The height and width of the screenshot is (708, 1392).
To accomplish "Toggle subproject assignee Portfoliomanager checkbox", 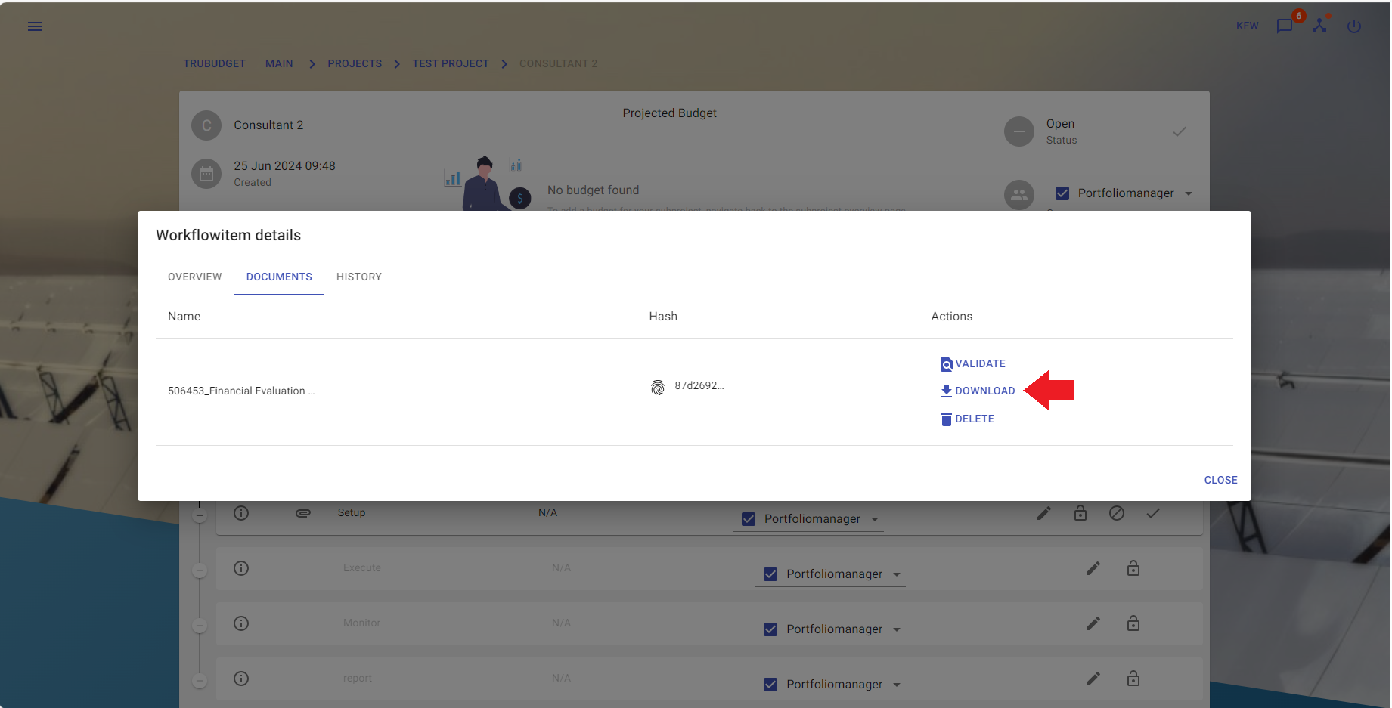I will coord(1062,193).
